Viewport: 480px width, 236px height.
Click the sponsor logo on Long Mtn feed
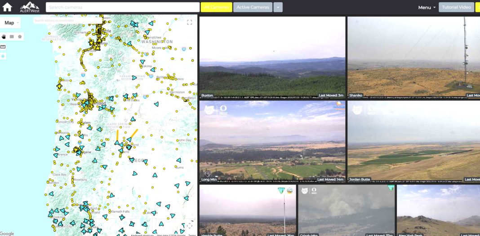[x=339, y=105]
